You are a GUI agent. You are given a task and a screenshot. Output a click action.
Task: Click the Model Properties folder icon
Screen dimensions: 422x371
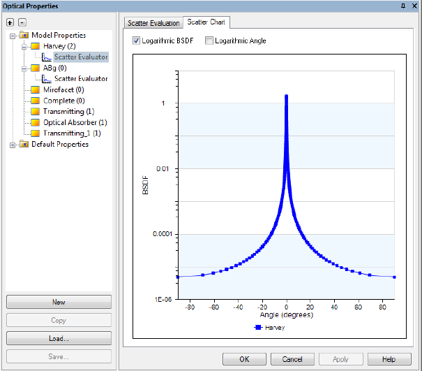(x=24, y=36)
